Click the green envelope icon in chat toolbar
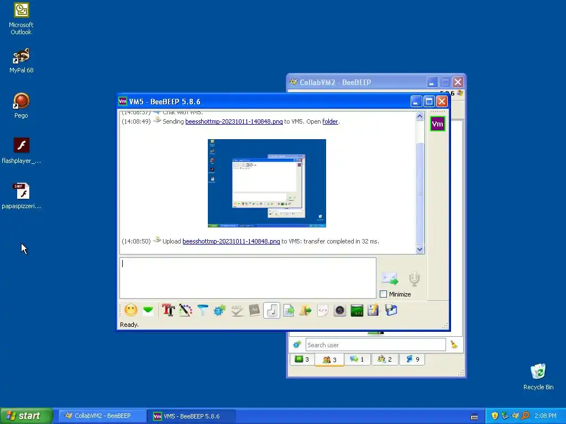The height and width of the screenshot is (424, 566). coord(148,310)
